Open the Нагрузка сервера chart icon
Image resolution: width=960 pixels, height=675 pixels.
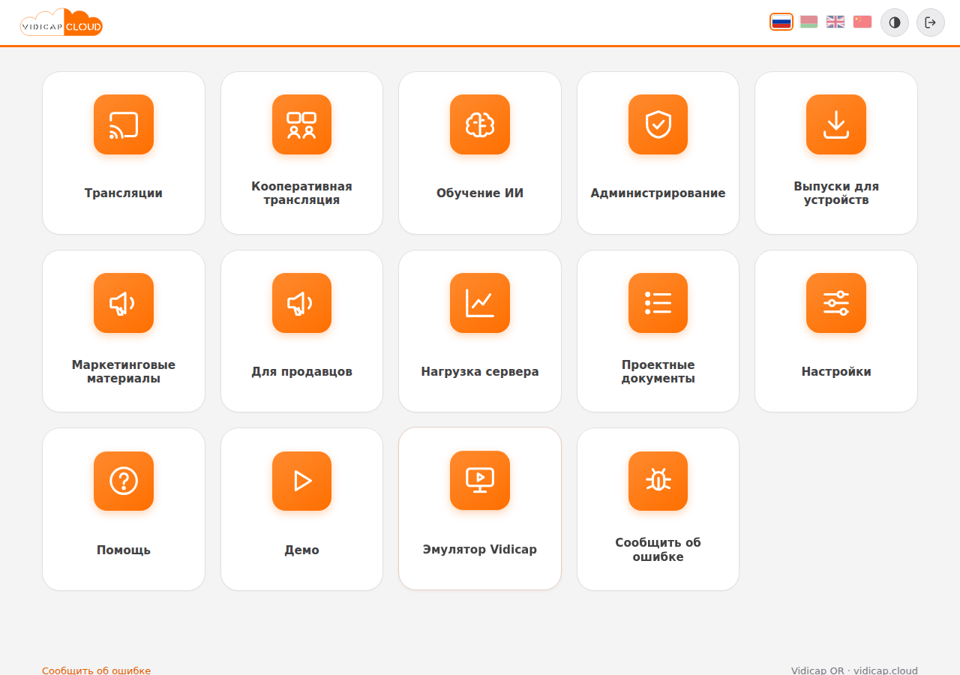(x=480, y=303)
